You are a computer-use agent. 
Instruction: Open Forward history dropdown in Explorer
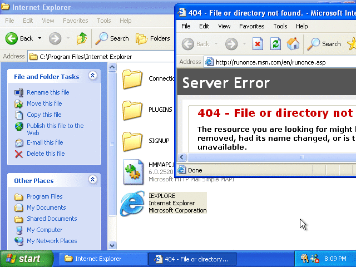[68, 38]
